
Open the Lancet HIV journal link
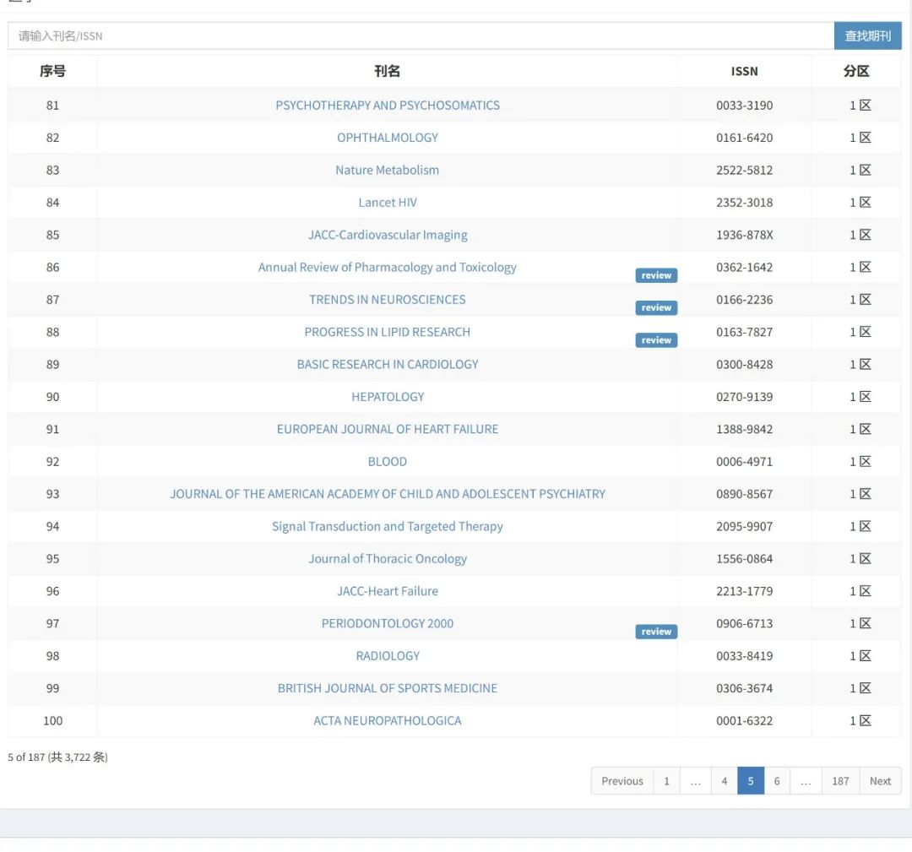(387, 203)
